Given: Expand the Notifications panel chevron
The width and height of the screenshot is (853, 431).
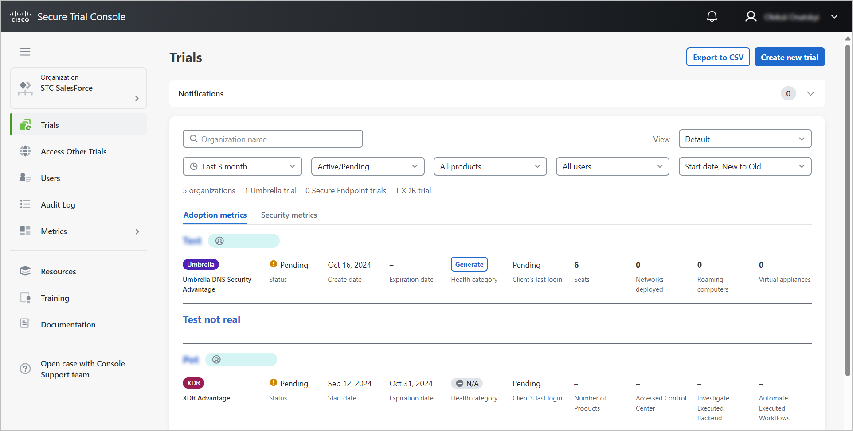Looking at the screenshot, I should pos(811,93).
